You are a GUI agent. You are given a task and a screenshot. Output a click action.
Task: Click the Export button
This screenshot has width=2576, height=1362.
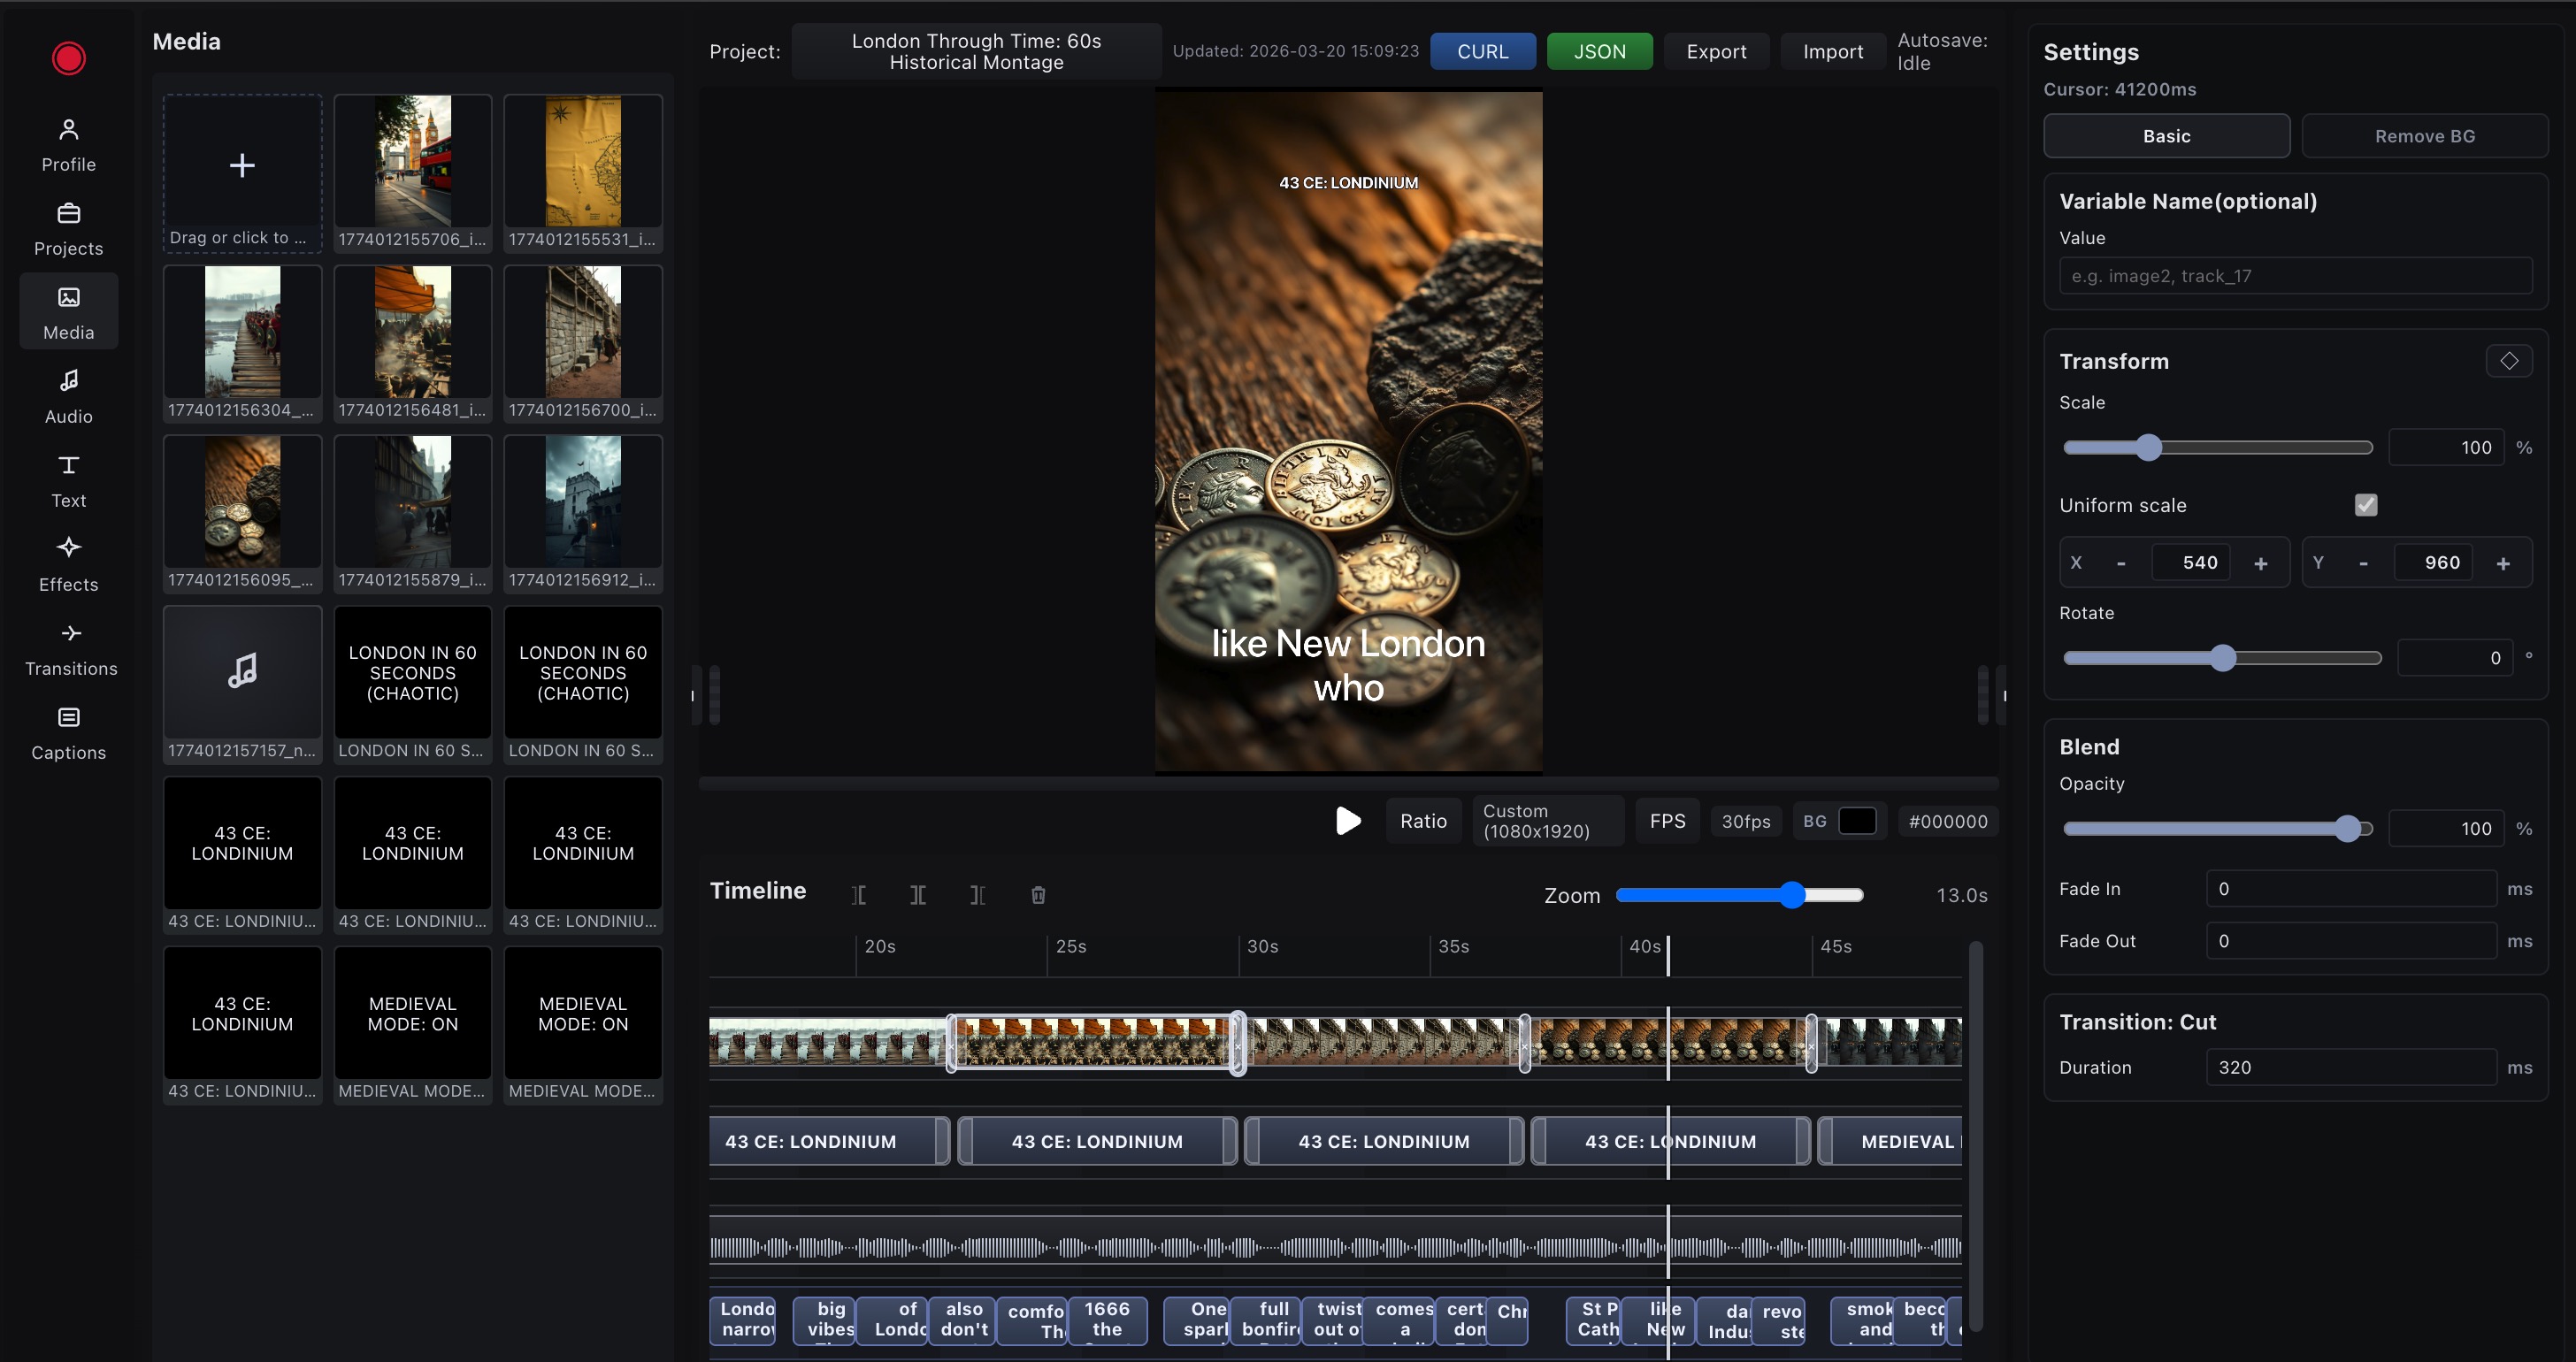pyautogui.click(x=1716, y=51)
